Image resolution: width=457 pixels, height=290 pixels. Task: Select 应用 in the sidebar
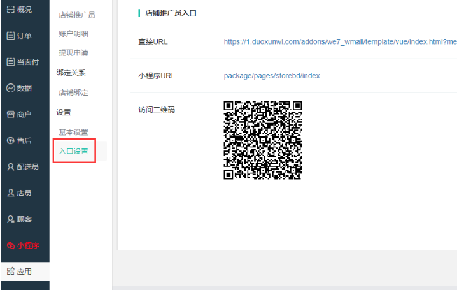(24, 272)
